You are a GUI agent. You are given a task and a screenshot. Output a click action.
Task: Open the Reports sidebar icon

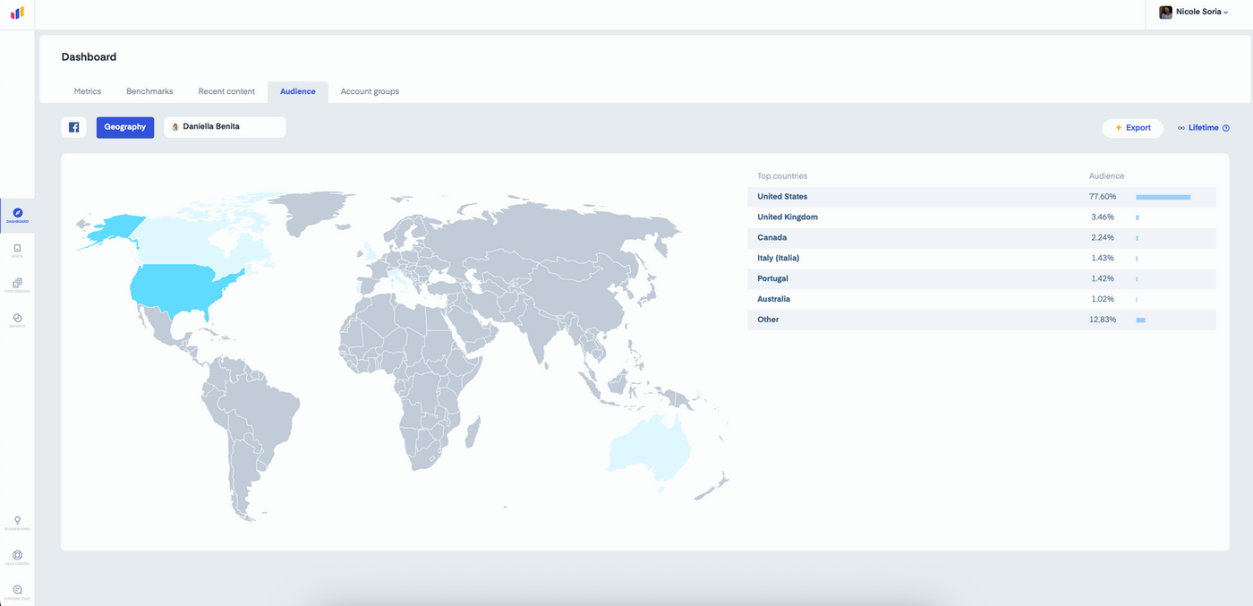(17, 320)
